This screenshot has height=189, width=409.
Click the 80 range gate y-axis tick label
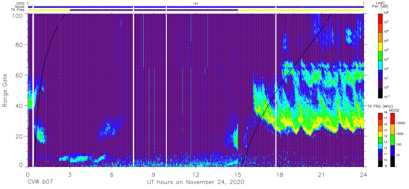pyautogui.click(x=19, y=45)
